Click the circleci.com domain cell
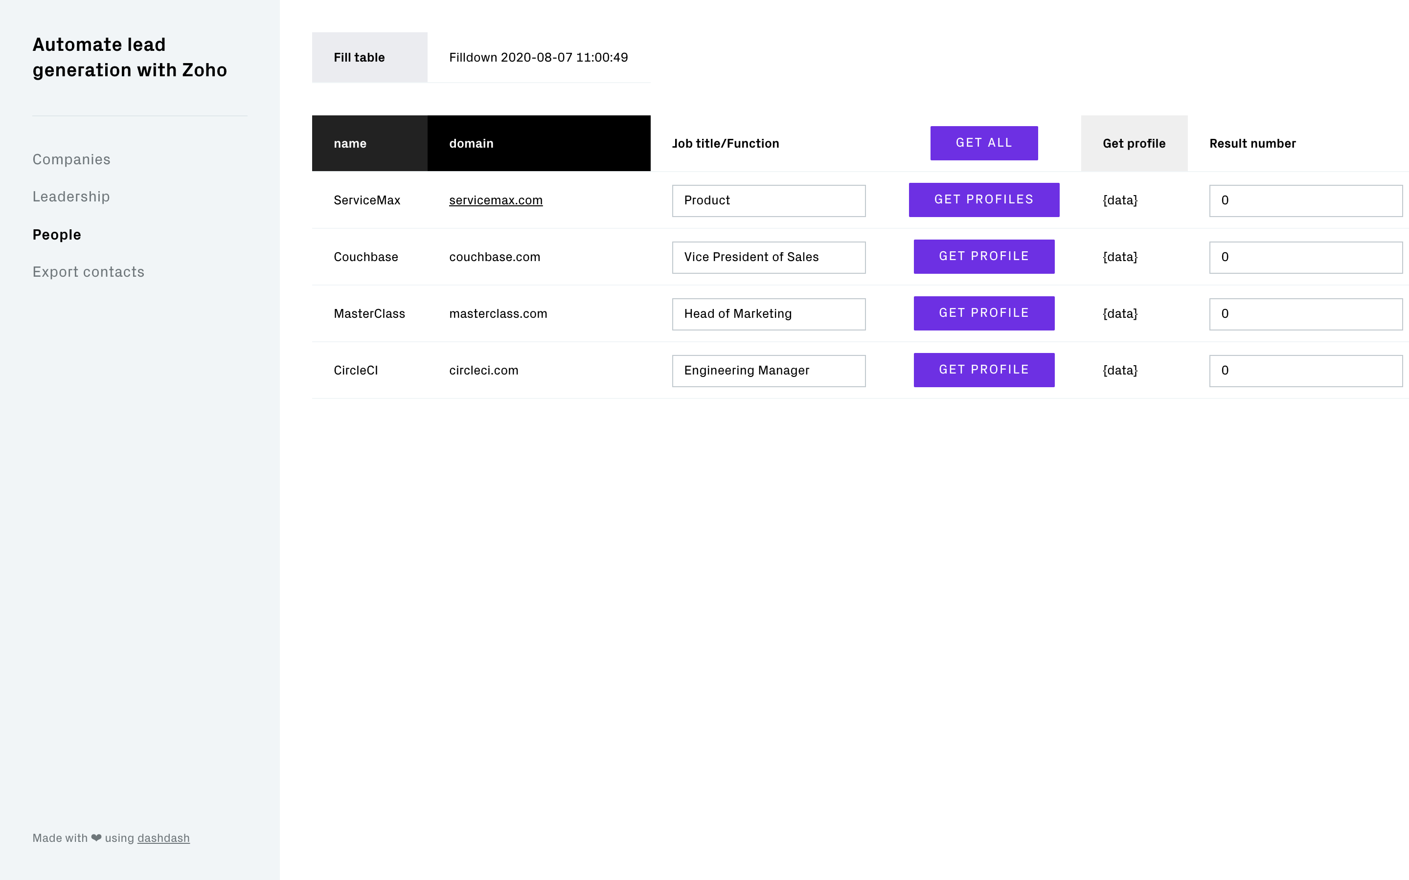This screenshot has width=1409, height=880. coord(483,370)
